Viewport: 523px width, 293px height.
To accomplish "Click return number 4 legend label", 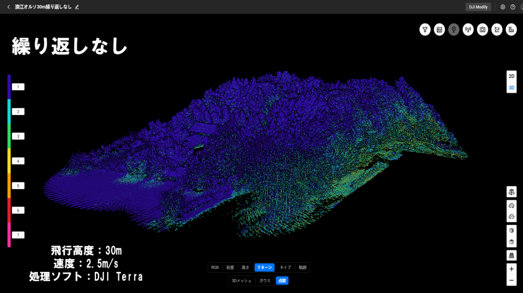I will tap(18, 161).
